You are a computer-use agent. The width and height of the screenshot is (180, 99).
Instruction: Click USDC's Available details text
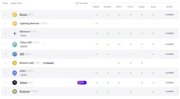(170, 73)
